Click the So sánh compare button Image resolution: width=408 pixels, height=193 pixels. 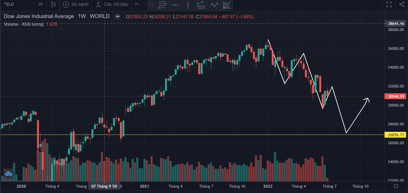coord(76,4)
